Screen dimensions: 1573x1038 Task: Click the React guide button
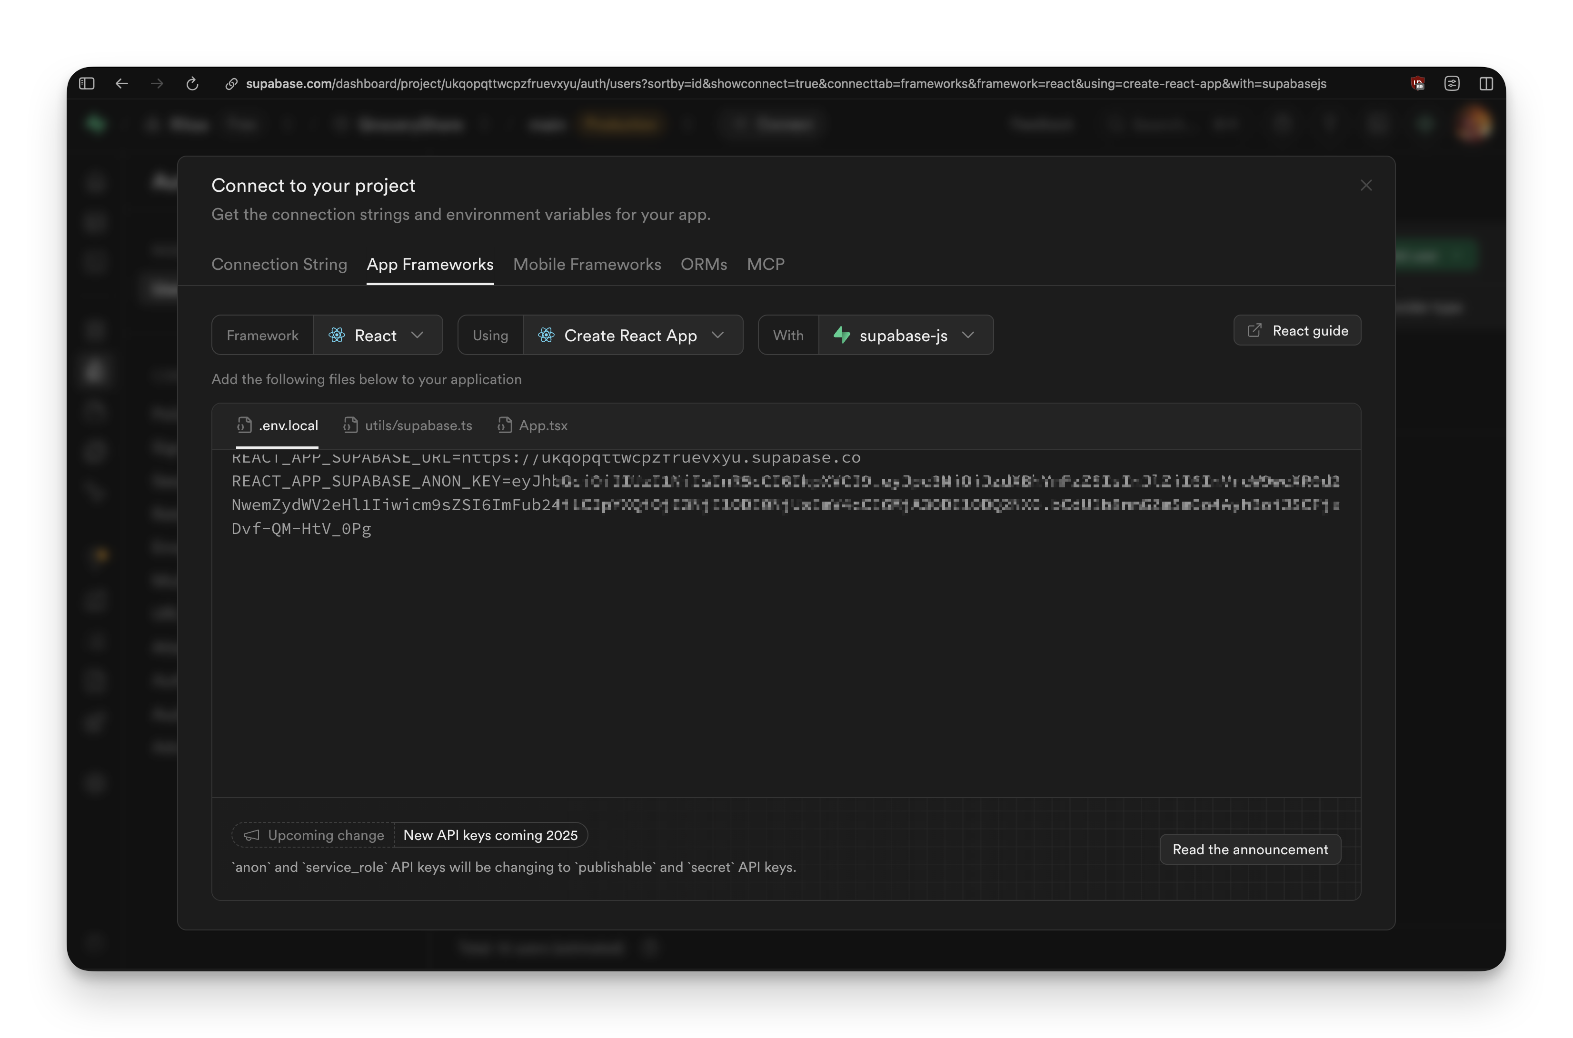pos(1296,330)
